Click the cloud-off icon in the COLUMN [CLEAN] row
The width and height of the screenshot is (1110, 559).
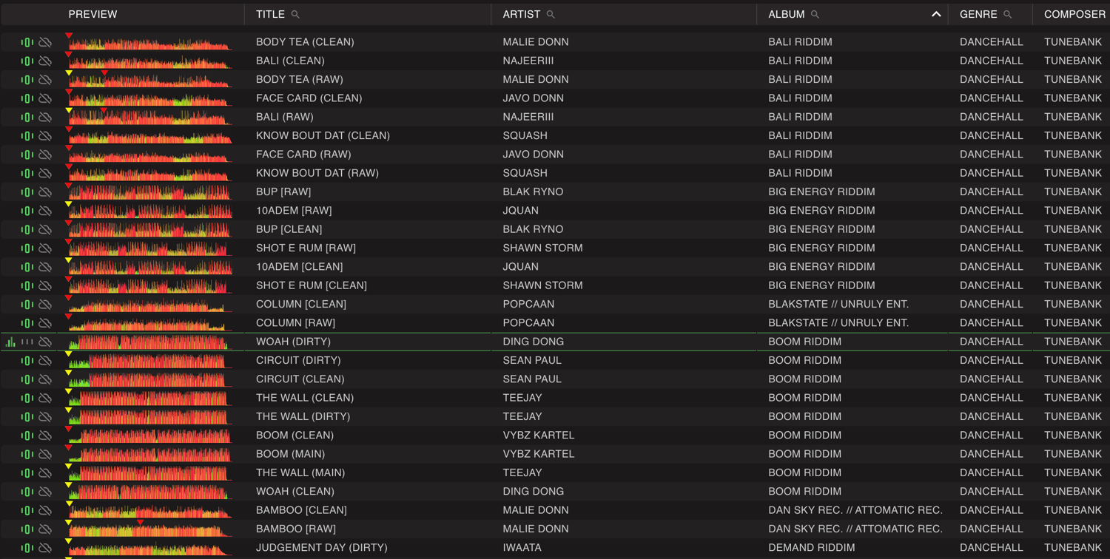pyautogui.click(x=45, y=305)
